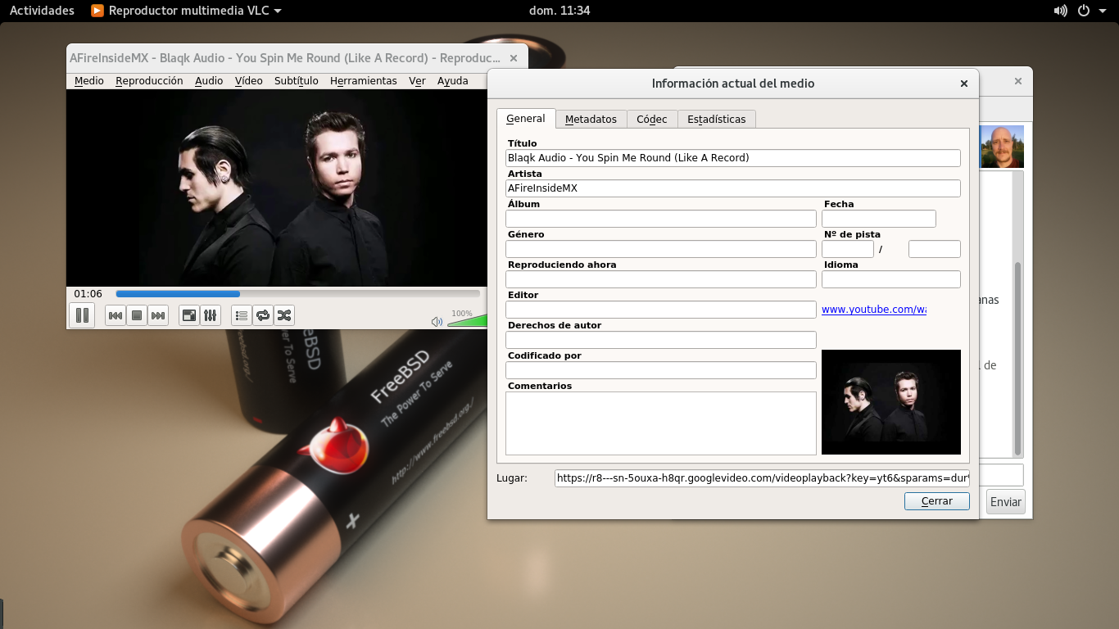
Task: Click the VLC video display area
Action: click(x=277, y=188)
